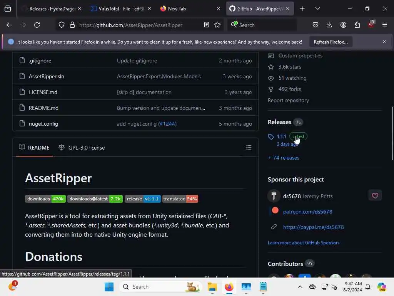Bookmark this page with star icon

point(217,25)
